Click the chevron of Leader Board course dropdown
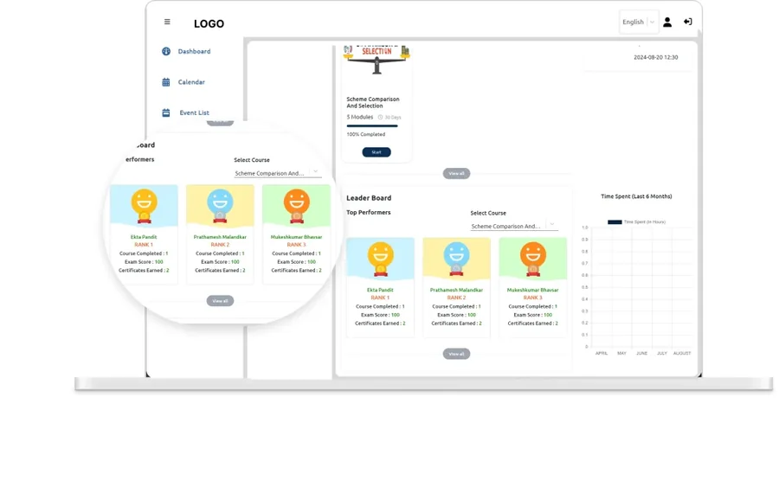The width and height of the screenshot is (779, 481). click(552, 224)
